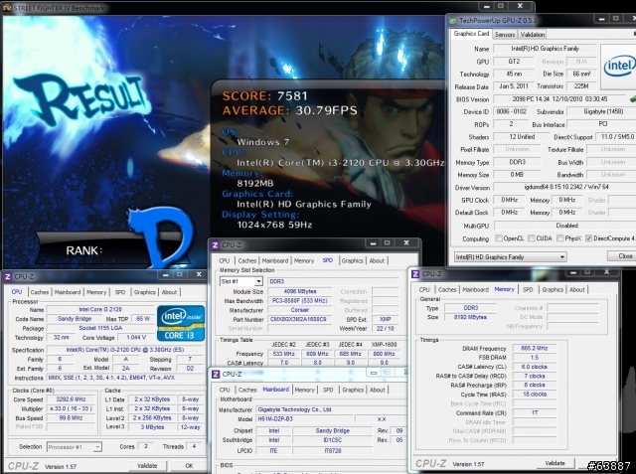Select the Graphics Card tab in GPU-Z
This screenshot has width=636, height=474.
point(471,34)
